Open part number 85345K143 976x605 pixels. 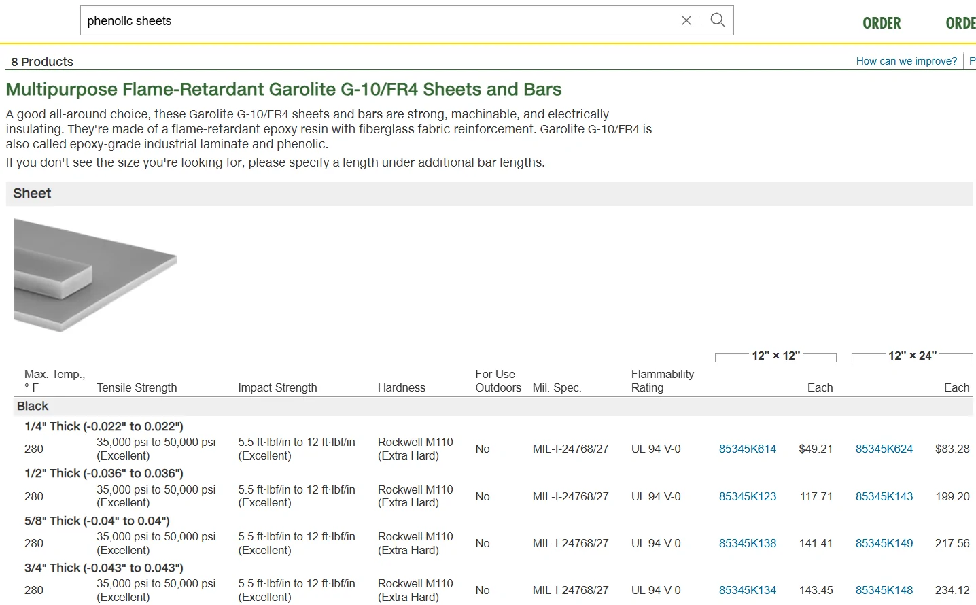pos(884,497)
